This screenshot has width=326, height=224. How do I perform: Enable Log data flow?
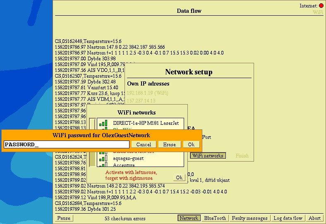pos(288,218)
